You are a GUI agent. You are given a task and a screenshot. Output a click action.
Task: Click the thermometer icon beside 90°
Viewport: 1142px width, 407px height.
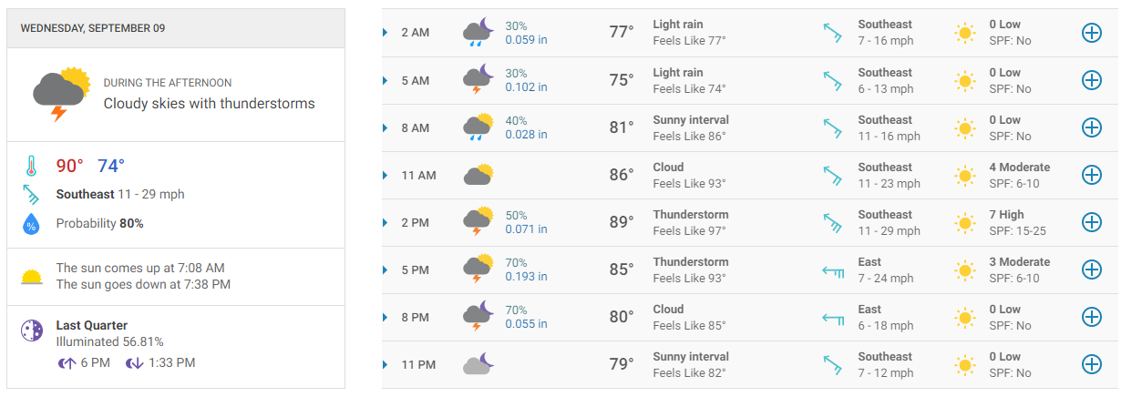pyautogui.click(x=31, y=167)
